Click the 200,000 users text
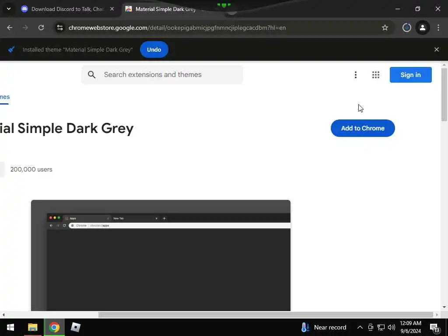448x336 pixels. tap(31, 169)
